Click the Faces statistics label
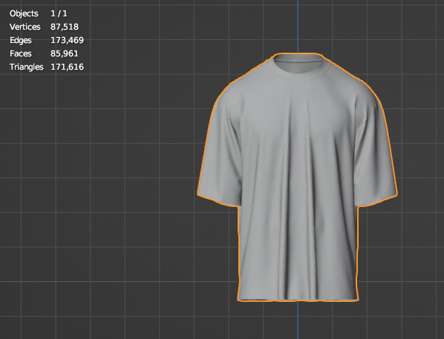 coord(20,53)
